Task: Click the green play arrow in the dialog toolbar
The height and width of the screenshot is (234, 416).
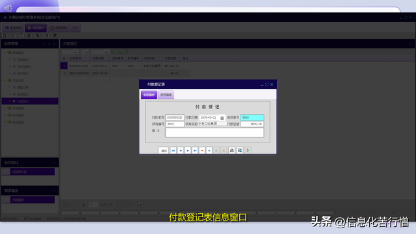Action: click(x=248, y=150)
